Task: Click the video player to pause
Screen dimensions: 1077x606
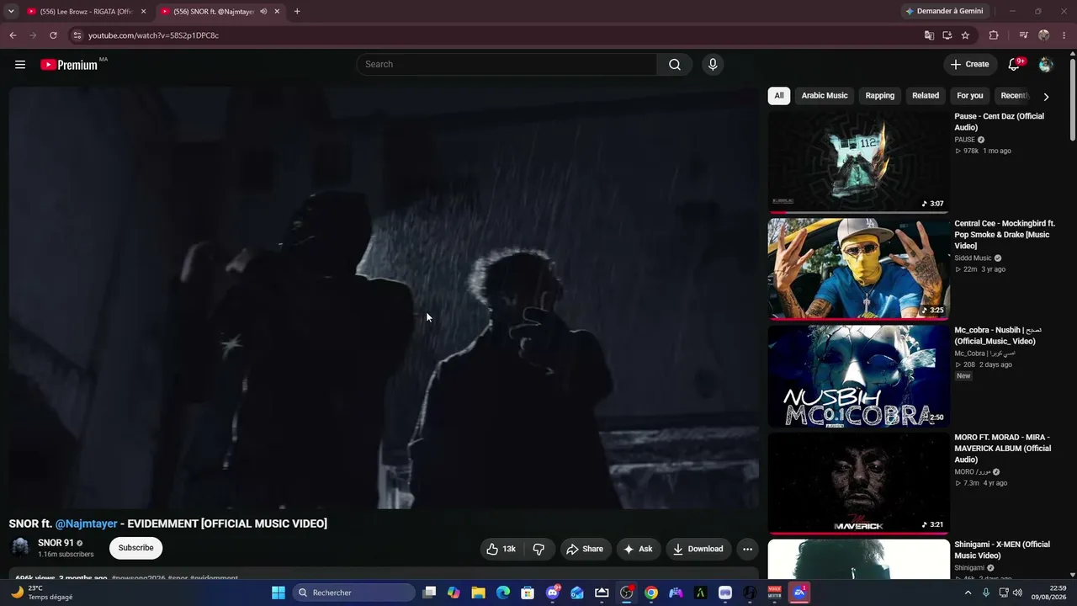Action: [x=384, y=297]
